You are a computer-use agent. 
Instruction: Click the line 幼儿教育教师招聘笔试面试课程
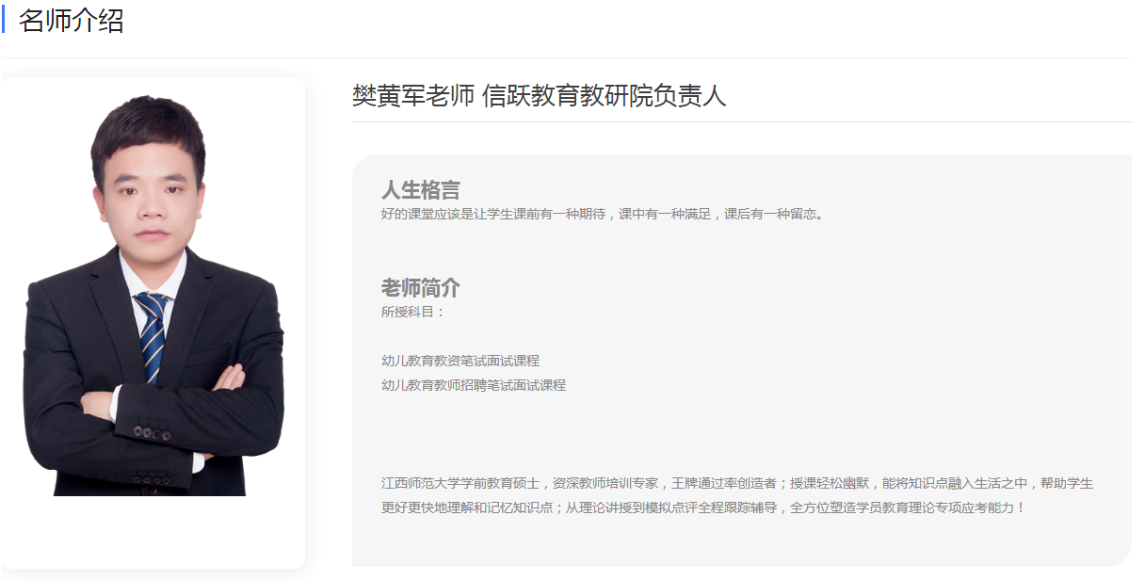474,385
